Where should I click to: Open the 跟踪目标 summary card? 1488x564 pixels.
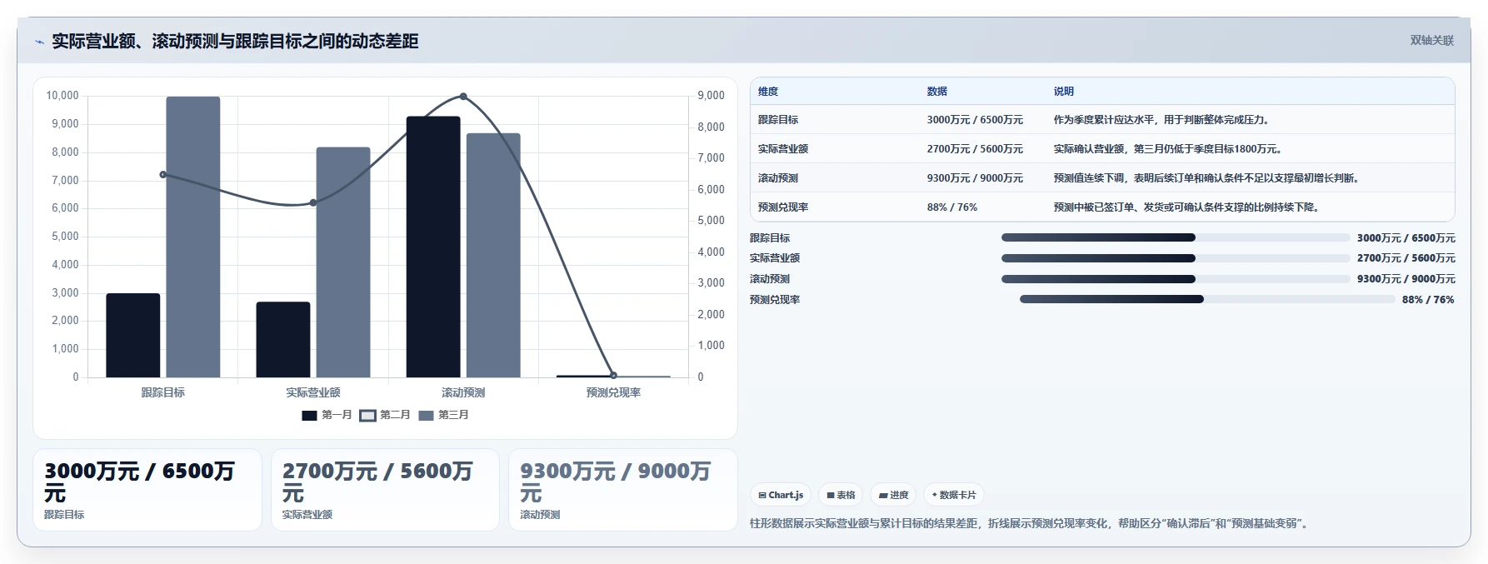(x=147, y=490)
